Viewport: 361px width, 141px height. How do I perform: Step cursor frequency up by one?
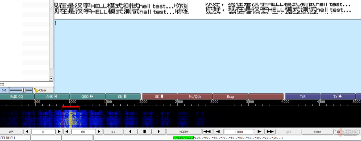[259, 132]
